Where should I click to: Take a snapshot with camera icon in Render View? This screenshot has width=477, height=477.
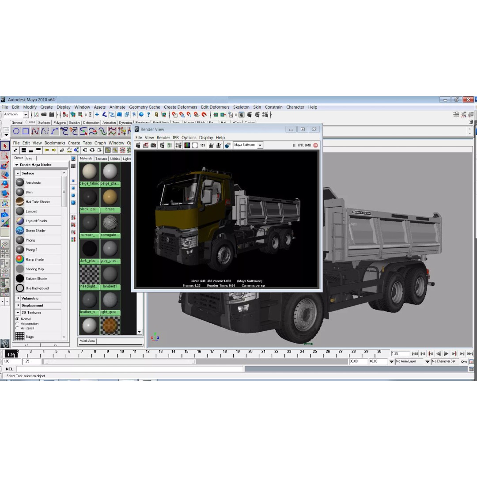tap(153, 145)
